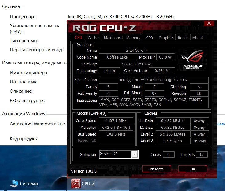The image size is (225, 191).
Task: Click the Level 2 6 x 256 KBytes value
Action: 173,134
